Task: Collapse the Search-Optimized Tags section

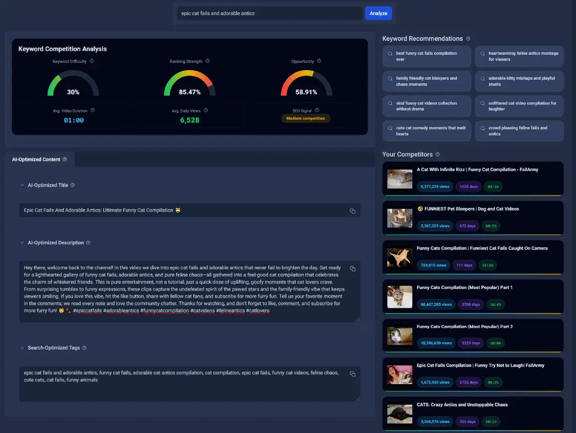Action: [22, 348]
